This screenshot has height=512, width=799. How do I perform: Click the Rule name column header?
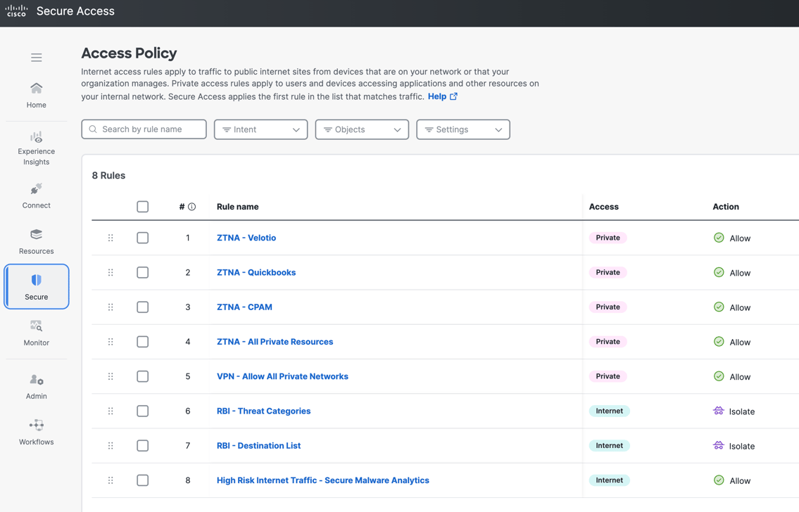coord(237,207)
